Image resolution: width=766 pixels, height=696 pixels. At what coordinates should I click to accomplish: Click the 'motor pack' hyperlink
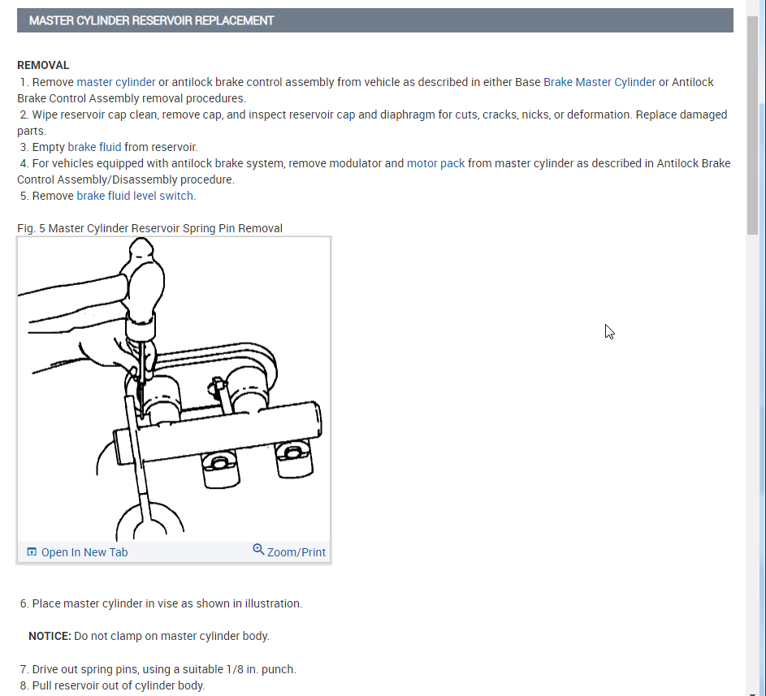tap(435, 163)
